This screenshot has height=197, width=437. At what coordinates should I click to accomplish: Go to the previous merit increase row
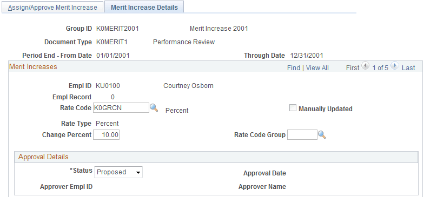click(x=366, y=66)
